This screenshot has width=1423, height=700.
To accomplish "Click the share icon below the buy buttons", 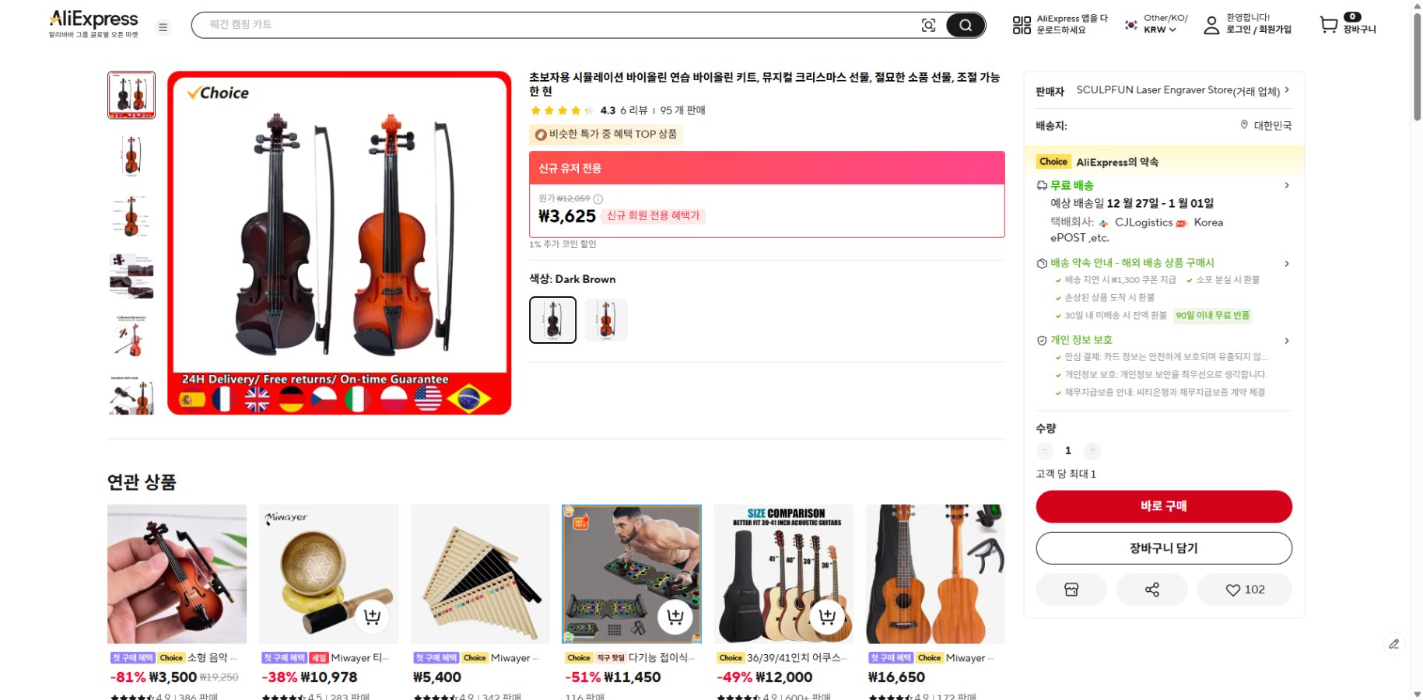I will tap(1151, 590).
